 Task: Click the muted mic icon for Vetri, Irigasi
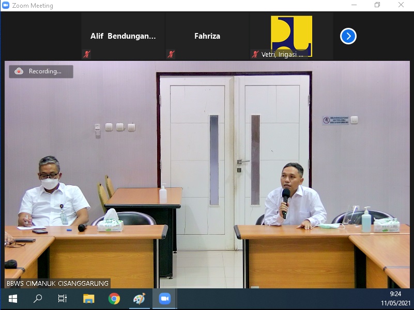click(255, 54)
